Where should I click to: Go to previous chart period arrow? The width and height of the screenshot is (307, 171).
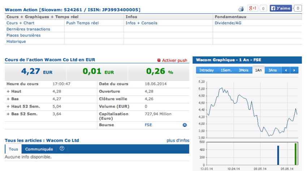tap(286, 70)
